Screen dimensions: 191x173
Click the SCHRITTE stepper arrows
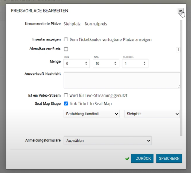tap(145, 63)
